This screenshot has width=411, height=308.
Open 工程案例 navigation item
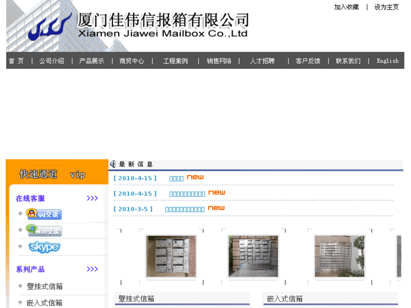[x=175, y=61]
